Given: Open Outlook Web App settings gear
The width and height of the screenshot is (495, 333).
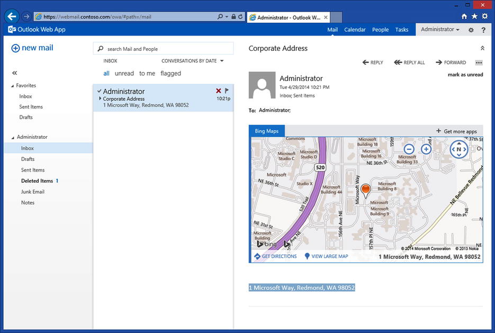Looking at the screenshot, I should [471, 30].
